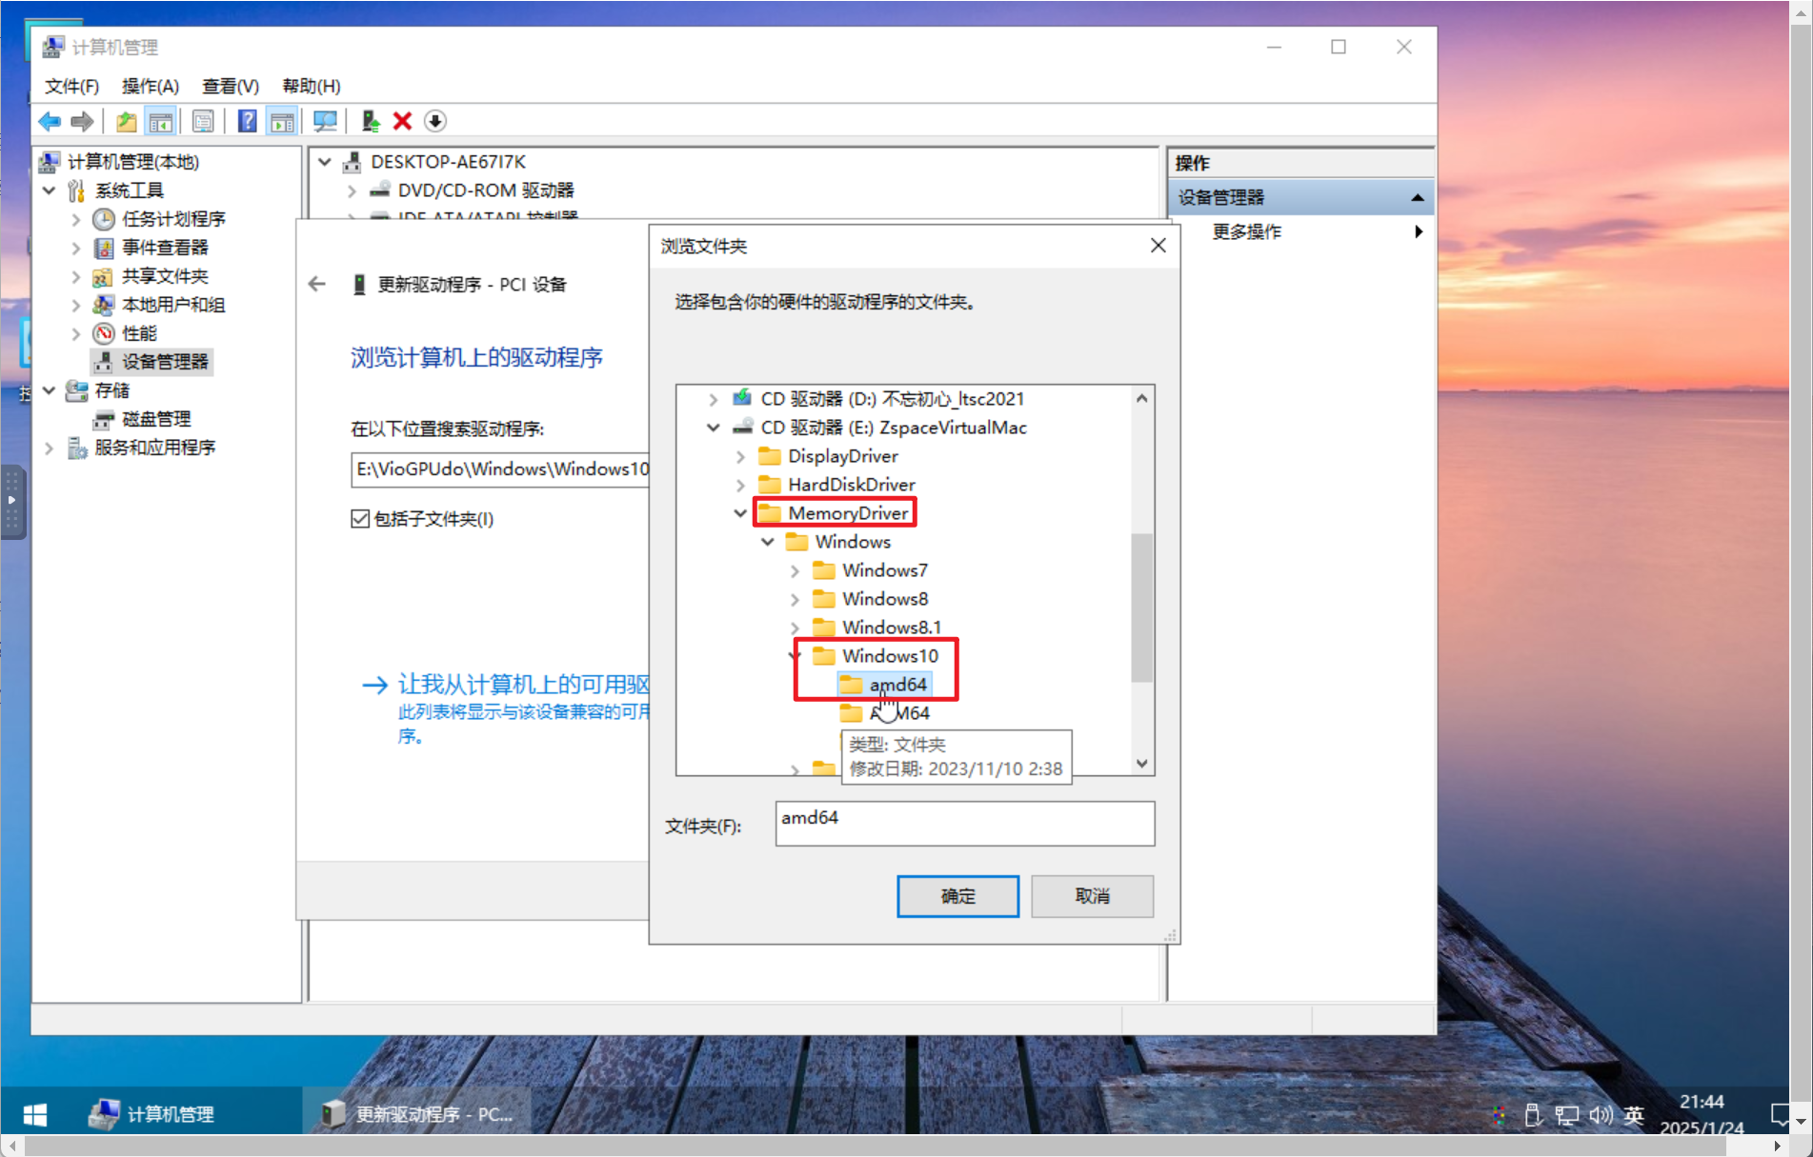This screenshot has width=1813, height=1157.
Task: Click 取消 button in browse dialog
Action: click(1093, 896)
